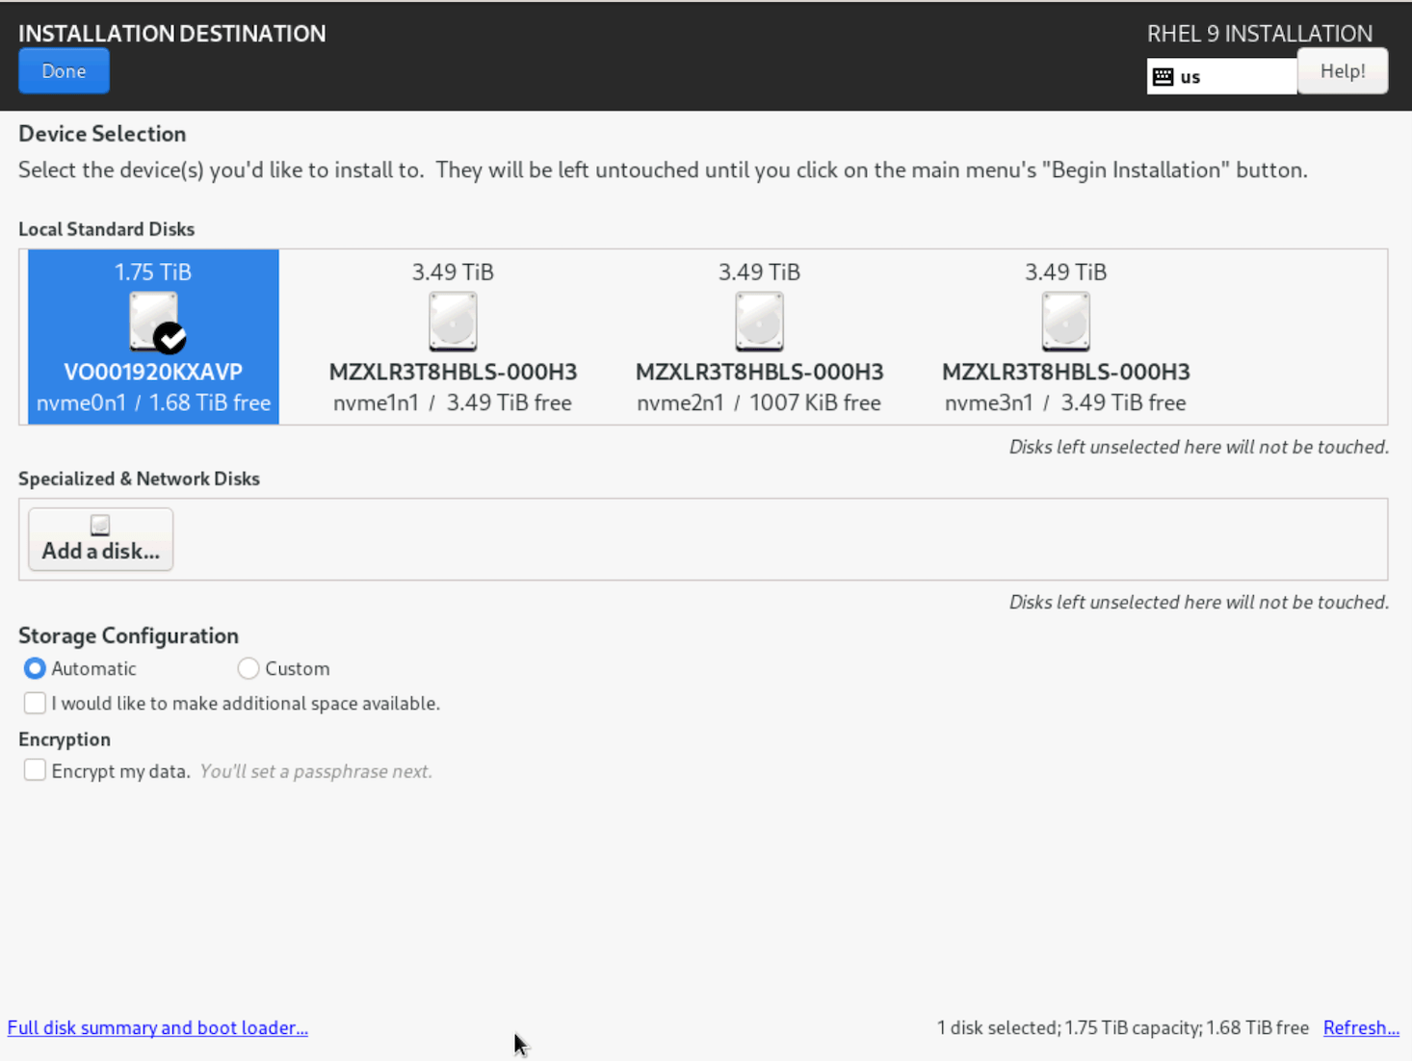Image resolution: width=1412 pixels, height=1061 pixels.
Task: Enable 'Encrypt my data' encryption option
Action: (x=35, y=769)
